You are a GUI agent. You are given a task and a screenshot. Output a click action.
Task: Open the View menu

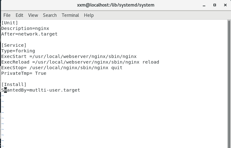pyautogui.click(x=33, y=15)
